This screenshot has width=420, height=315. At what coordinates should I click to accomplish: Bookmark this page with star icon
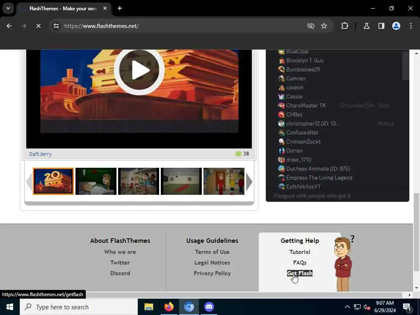point(324,26)
